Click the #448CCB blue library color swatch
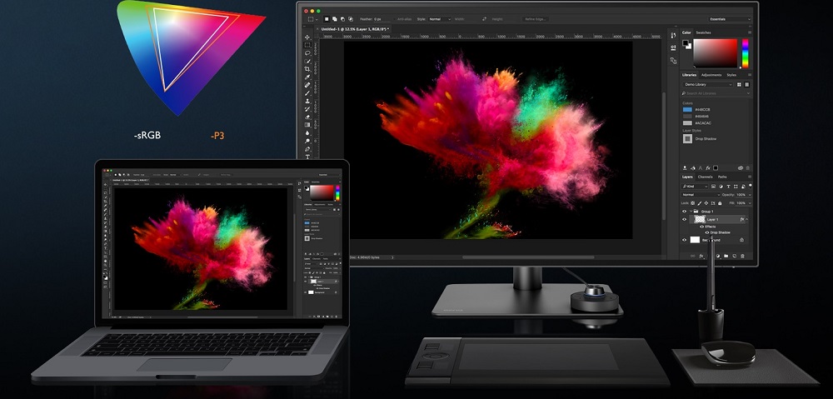 688,108
